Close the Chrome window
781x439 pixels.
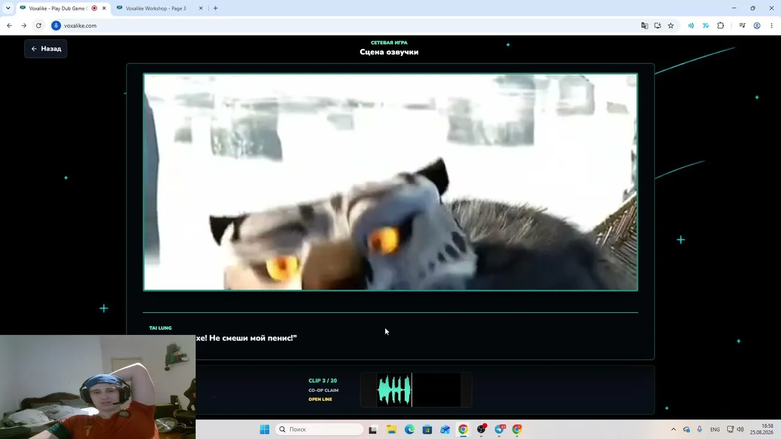click(x=771, y=8)
